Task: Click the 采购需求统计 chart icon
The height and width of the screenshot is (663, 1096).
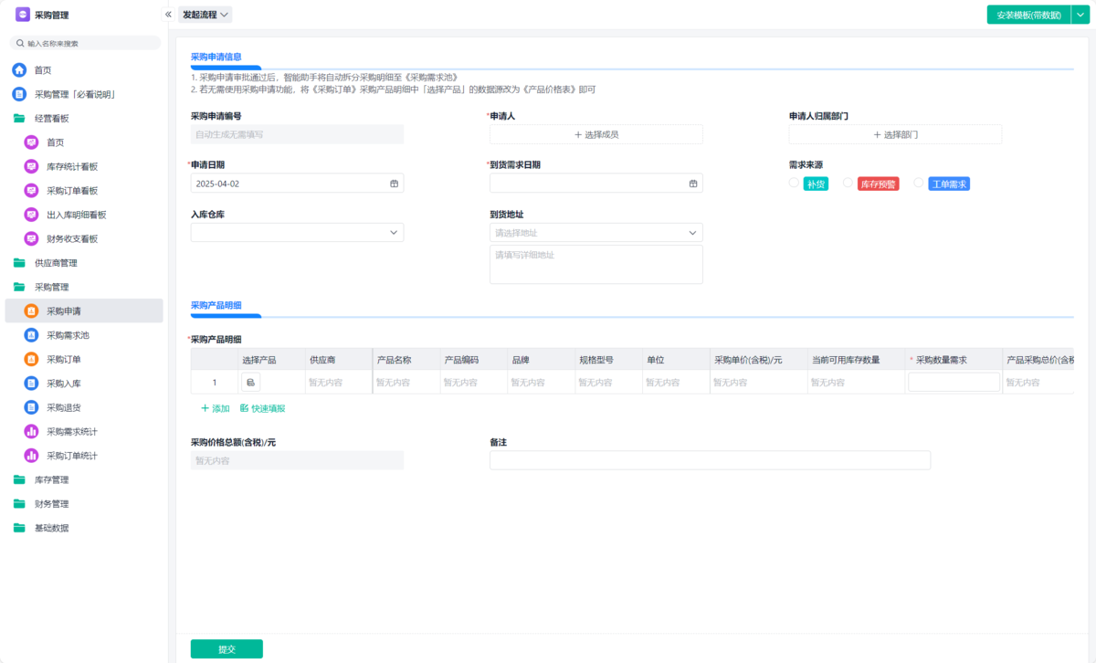Action: point(31,431)
